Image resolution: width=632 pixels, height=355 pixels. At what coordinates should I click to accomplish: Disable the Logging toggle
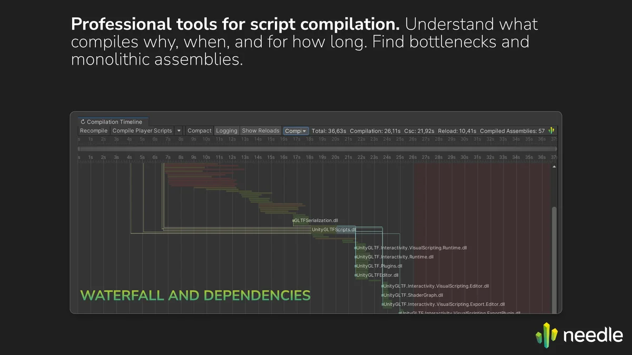pos(226,130)
